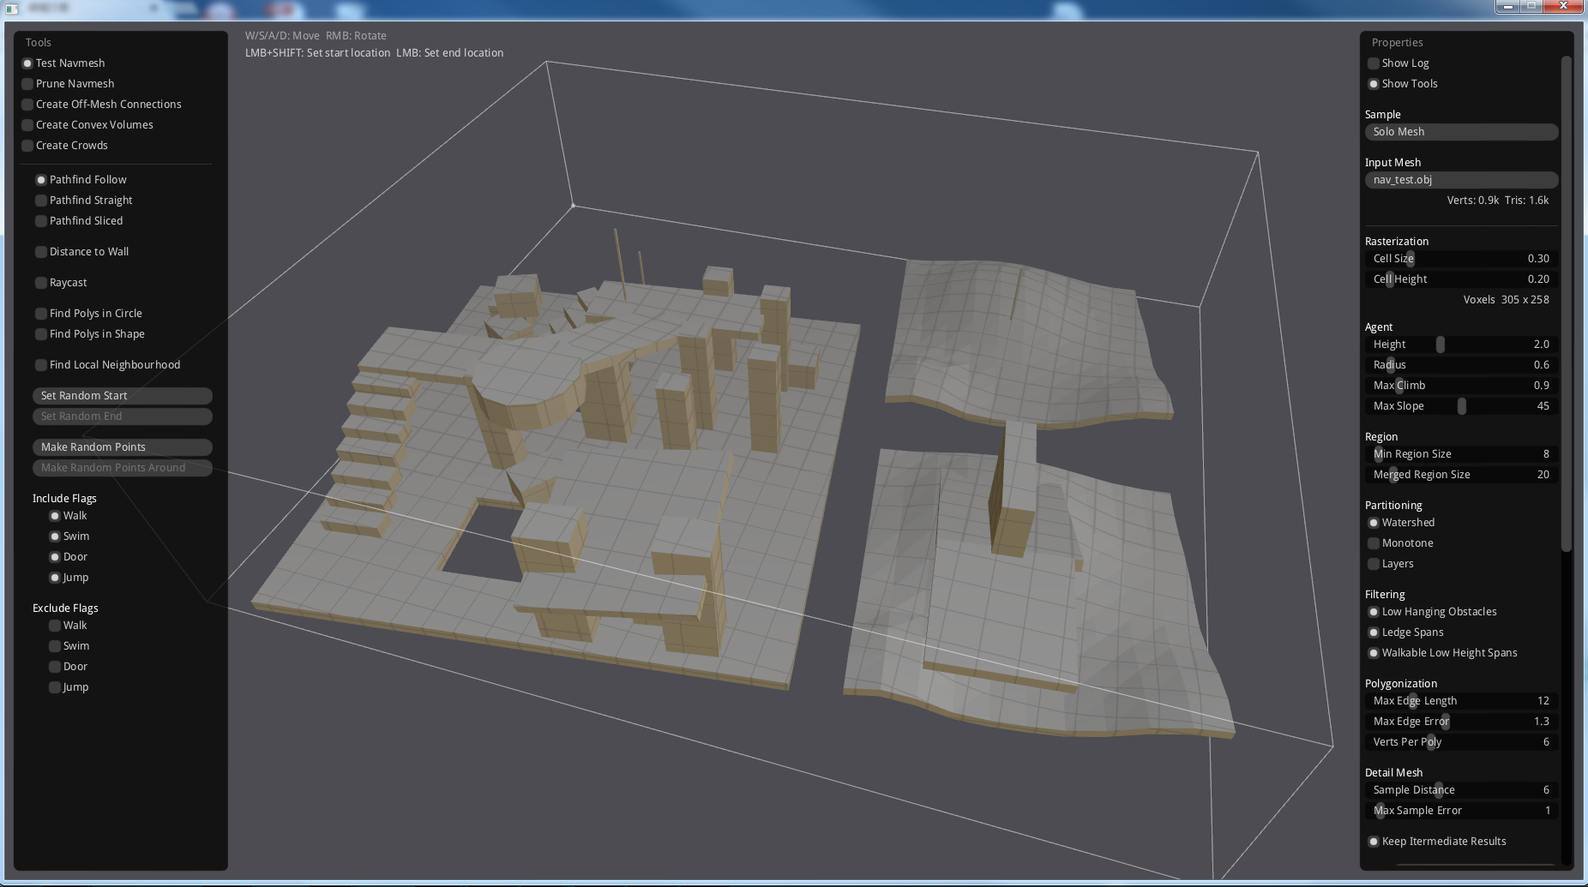
Task: Open the Solo Mesh sample selector
Action: click(1460, 132)
